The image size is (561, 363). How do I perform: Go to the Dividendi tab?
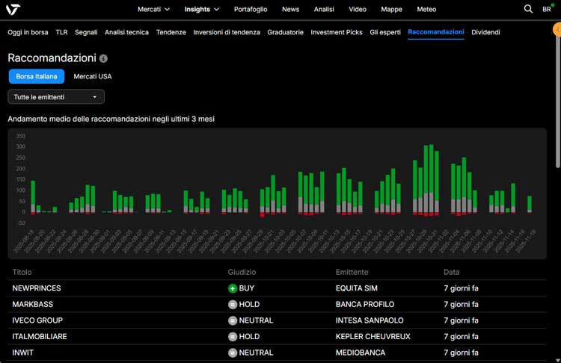click(x=486, y=32)
